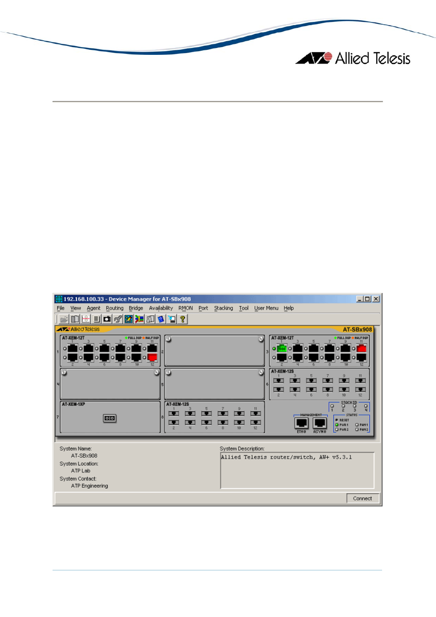This screenshot has height=617, width=436.
Task: Select port 2 in slot 3 module
Action: pos(282,357)
